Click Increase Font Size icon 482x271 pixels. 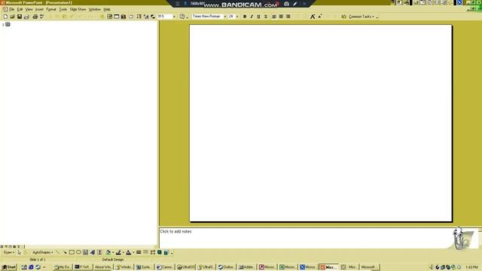pyautogui.click(x=313, y=17)
